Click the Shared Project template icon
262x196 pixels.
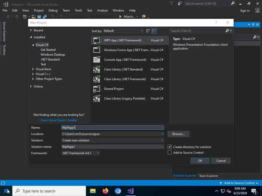pos(96,89)
